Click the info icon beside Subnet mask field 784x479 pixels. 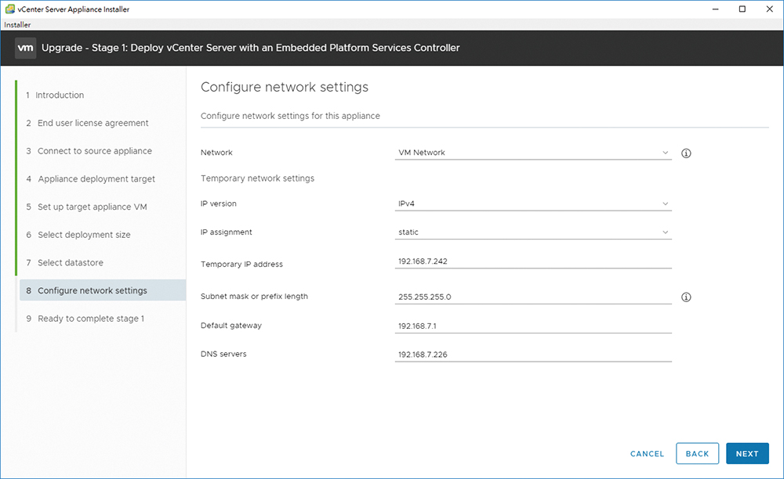click(686, 297)
